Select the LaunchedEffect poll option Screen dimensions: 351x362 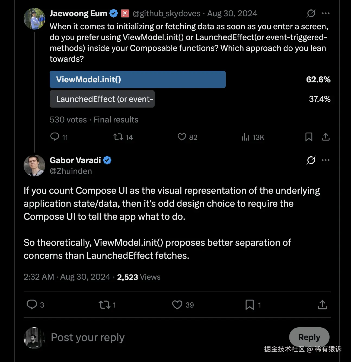[102, 99]
